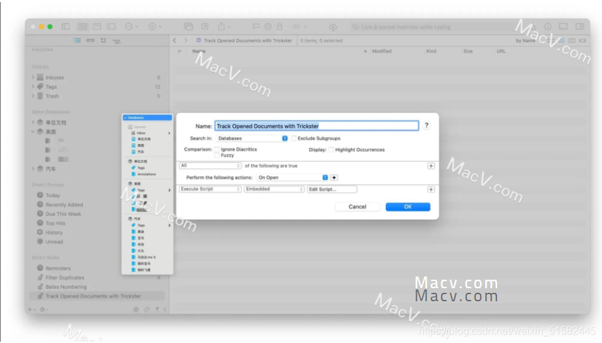
Task: Enable Fuzzy comparison checkbox
Action: [217, 155]
